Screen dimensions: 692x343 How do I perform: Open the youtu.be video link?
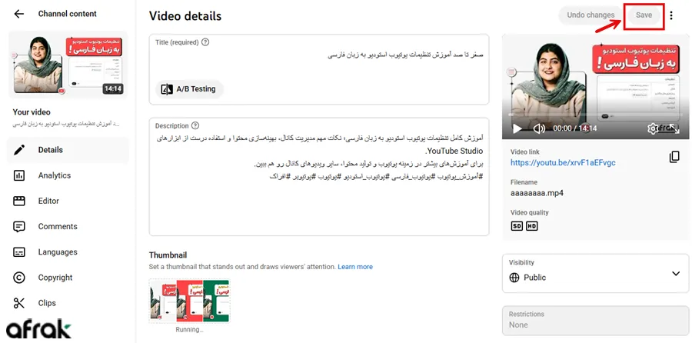(x=563, y=163)
